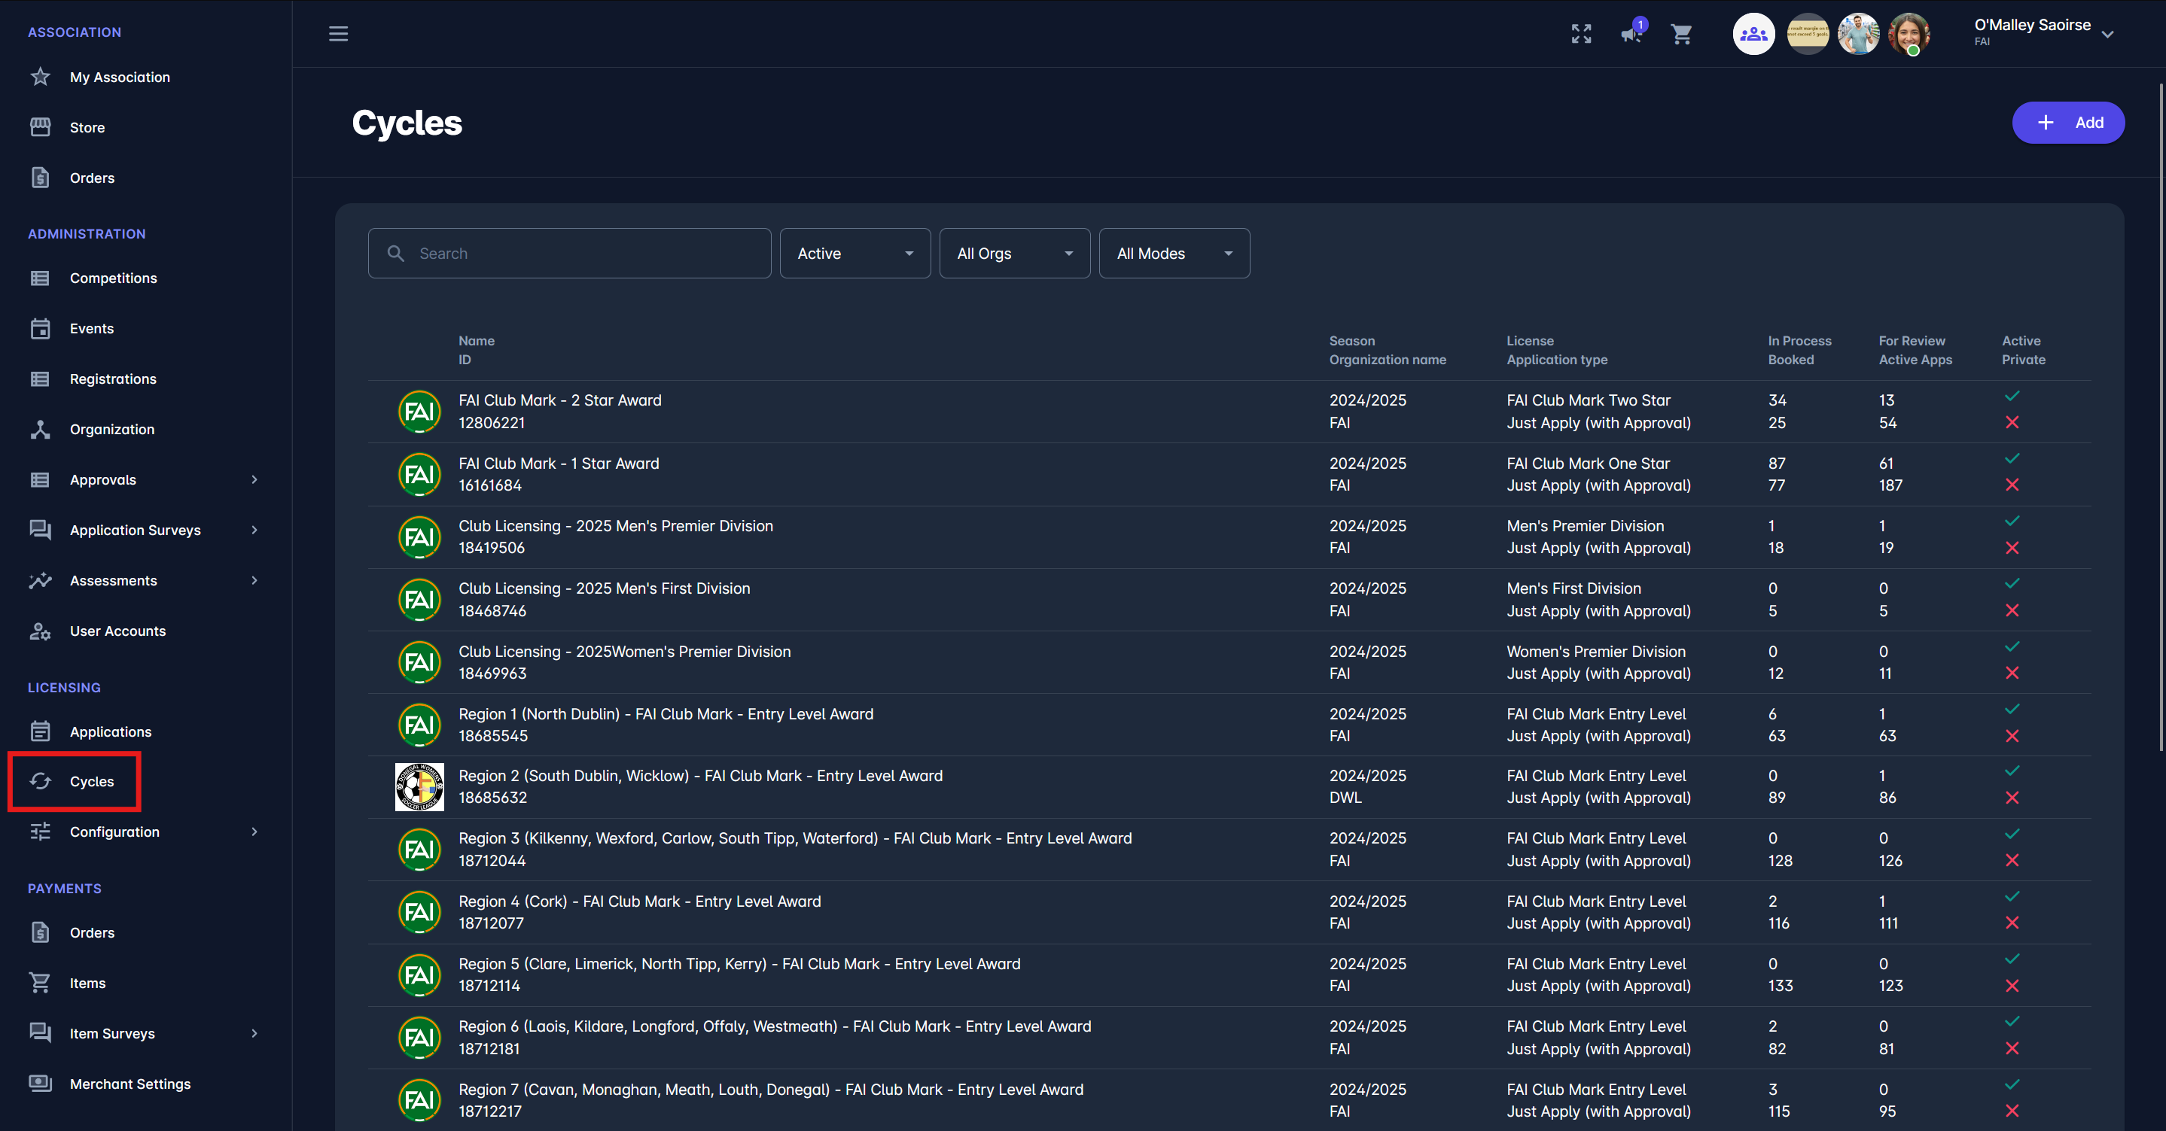Go to Applications under Licensing

[110, 732]
